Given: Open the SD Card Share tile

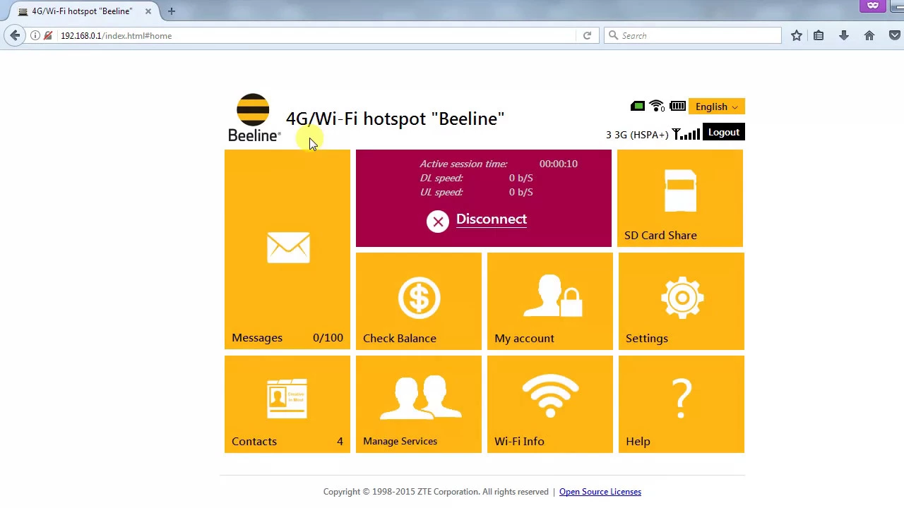Looking at the screenshot, I should tap(680, 198).
